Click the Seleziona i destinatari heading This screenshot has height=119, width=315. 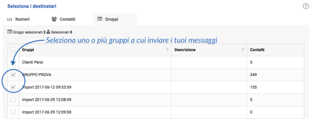click(32, 6)
